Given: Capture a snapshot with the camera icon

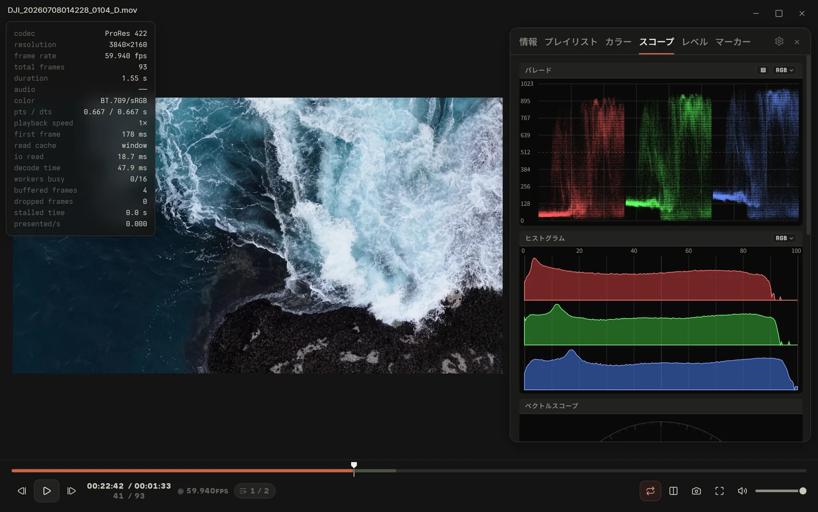Looking at the screenshot, I should click(696, 491).
